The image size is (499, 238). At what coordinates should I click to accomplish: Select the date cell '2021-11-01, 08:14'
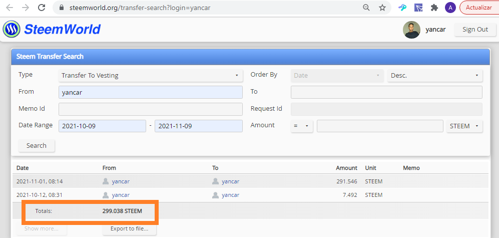[40, 181]
